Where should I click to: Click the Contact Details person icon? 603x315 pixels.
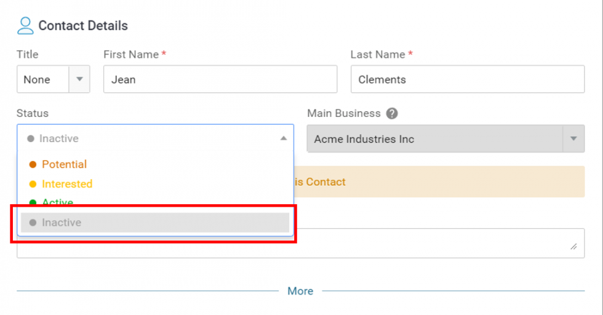(25, 26)
